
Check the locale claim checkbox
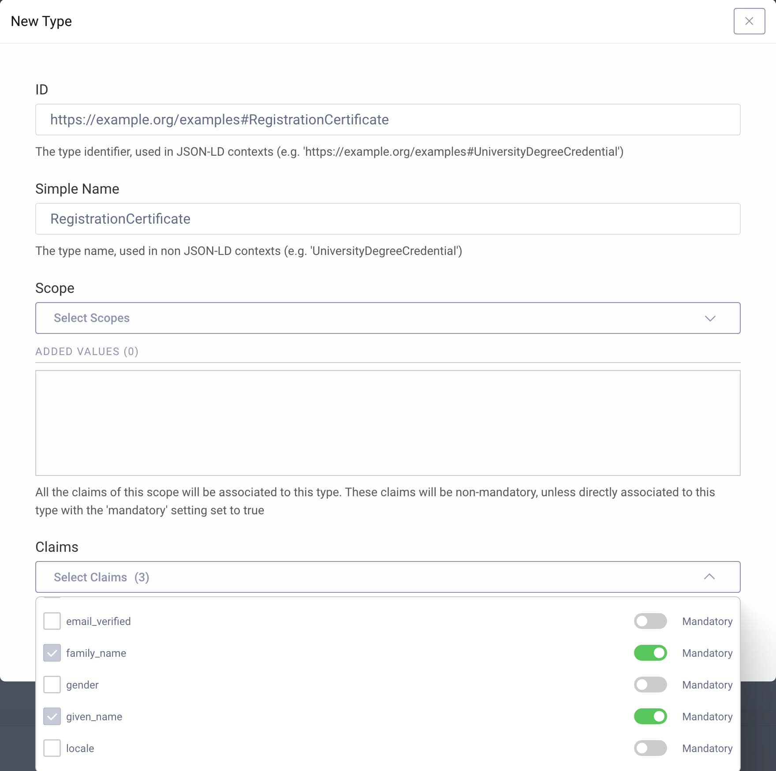point(52,749)
